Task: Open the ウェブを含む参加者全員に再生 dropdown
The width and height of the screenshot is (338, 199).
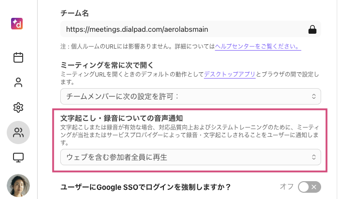Action: (x=190, y=157)
